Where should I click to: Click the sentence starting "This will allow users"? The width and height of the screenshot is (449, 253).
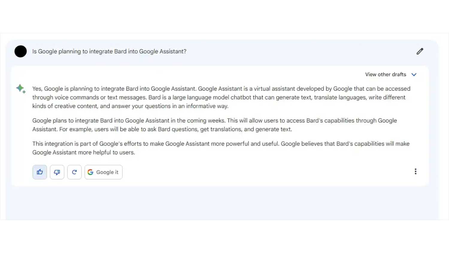[x=311, y=121]
